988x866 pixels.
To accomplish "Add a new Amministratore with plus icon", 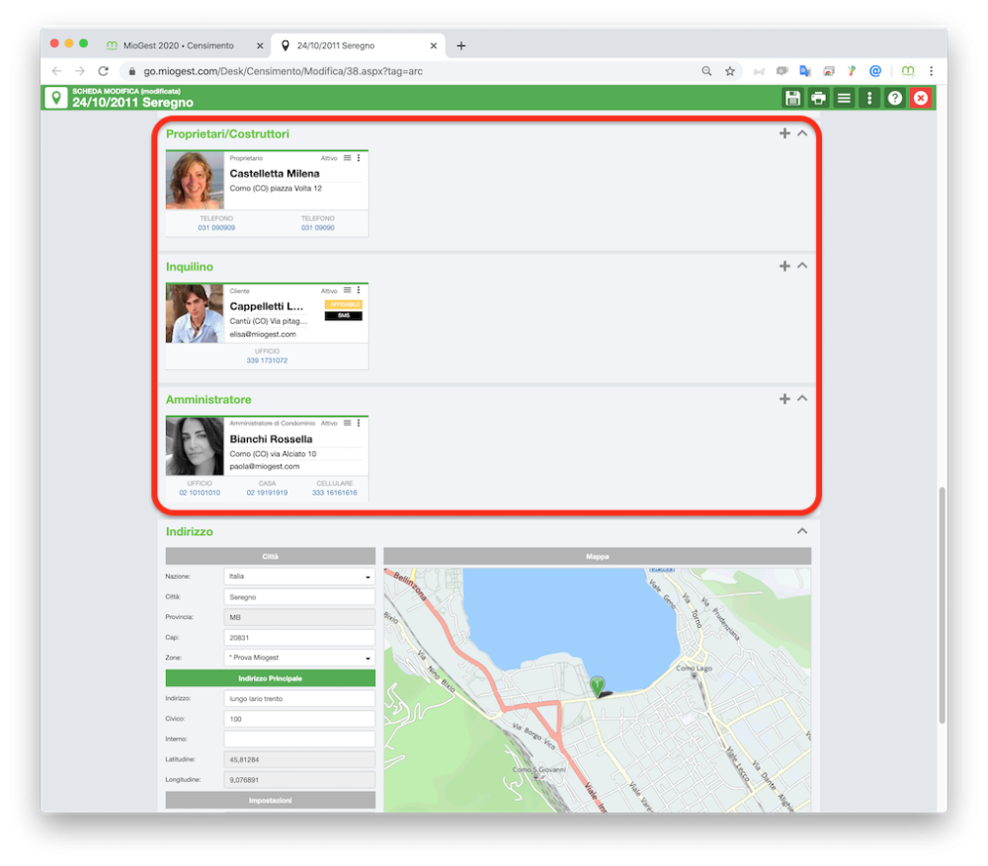I will (x=784, y=399).
